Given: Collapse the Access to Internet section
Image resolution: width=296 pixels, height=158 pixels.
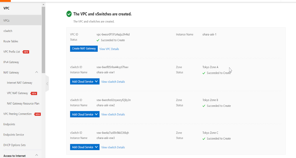Looking at the screenshot, I should [37, 155].
